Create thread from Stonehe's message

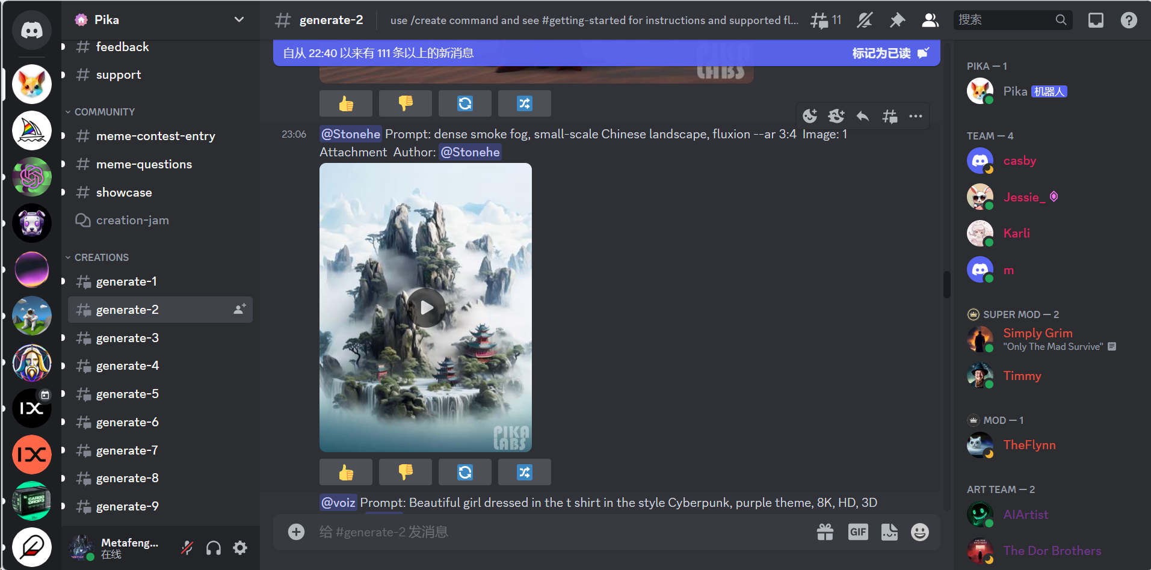pyautogui.click(x=889, y=116)
